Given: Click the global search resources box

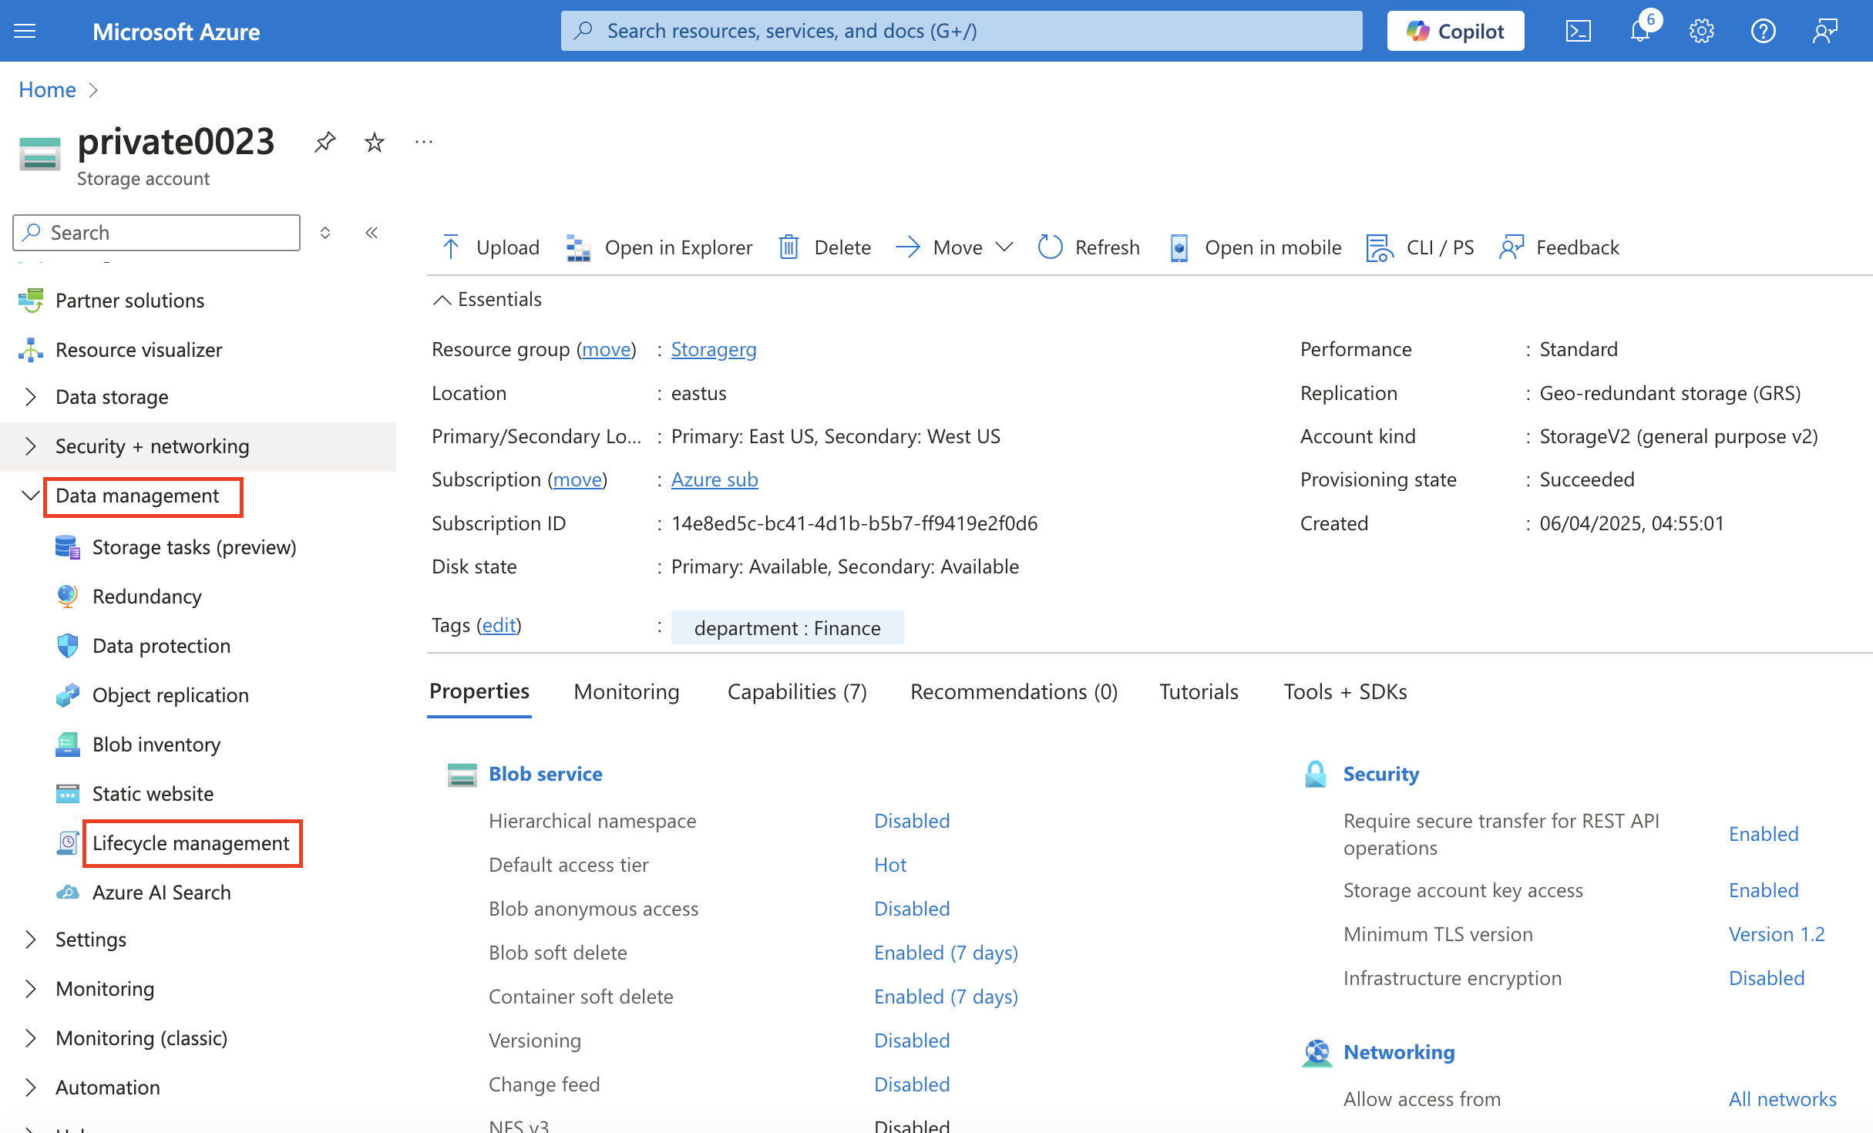Looking at the screenshot, I should [961, 31].
